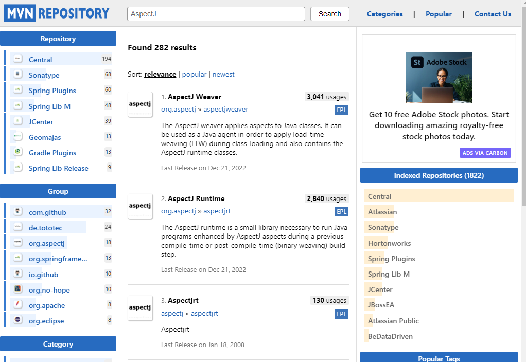Click the org.apache feather icon

[18, 304]
